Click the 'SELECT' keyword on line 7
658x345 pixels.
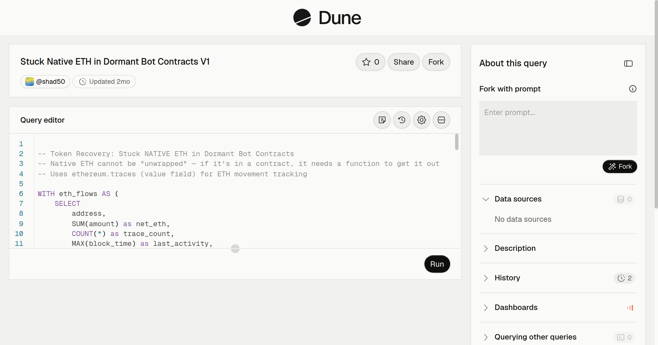(67, 203)
